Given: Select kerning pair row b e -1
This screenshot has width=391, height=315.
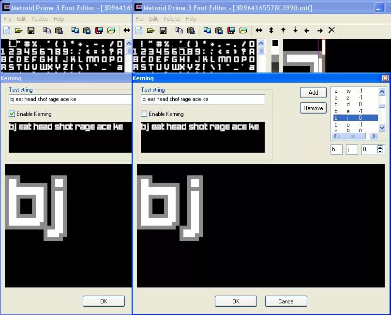Looking at the screenshot, I should [x=356, y=111].
